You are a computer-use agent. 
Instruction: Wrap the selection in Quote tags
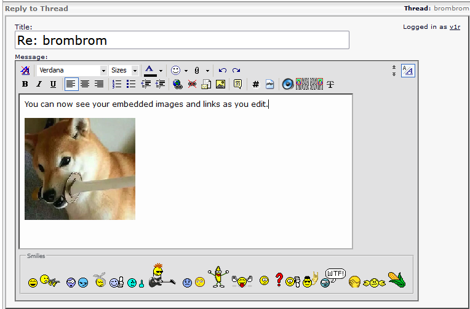(x=237, y=84)
